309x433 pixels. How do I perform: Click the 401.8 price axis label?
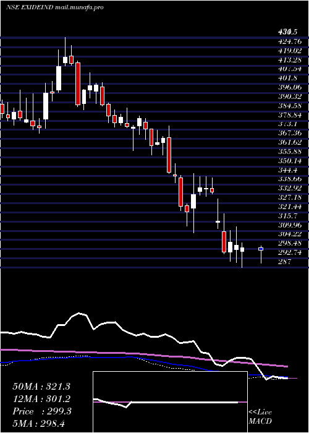287,78
